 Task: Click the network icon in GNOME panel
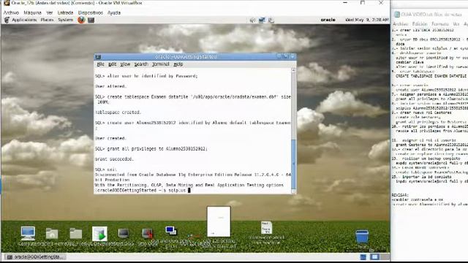click(x=262, y=20)
